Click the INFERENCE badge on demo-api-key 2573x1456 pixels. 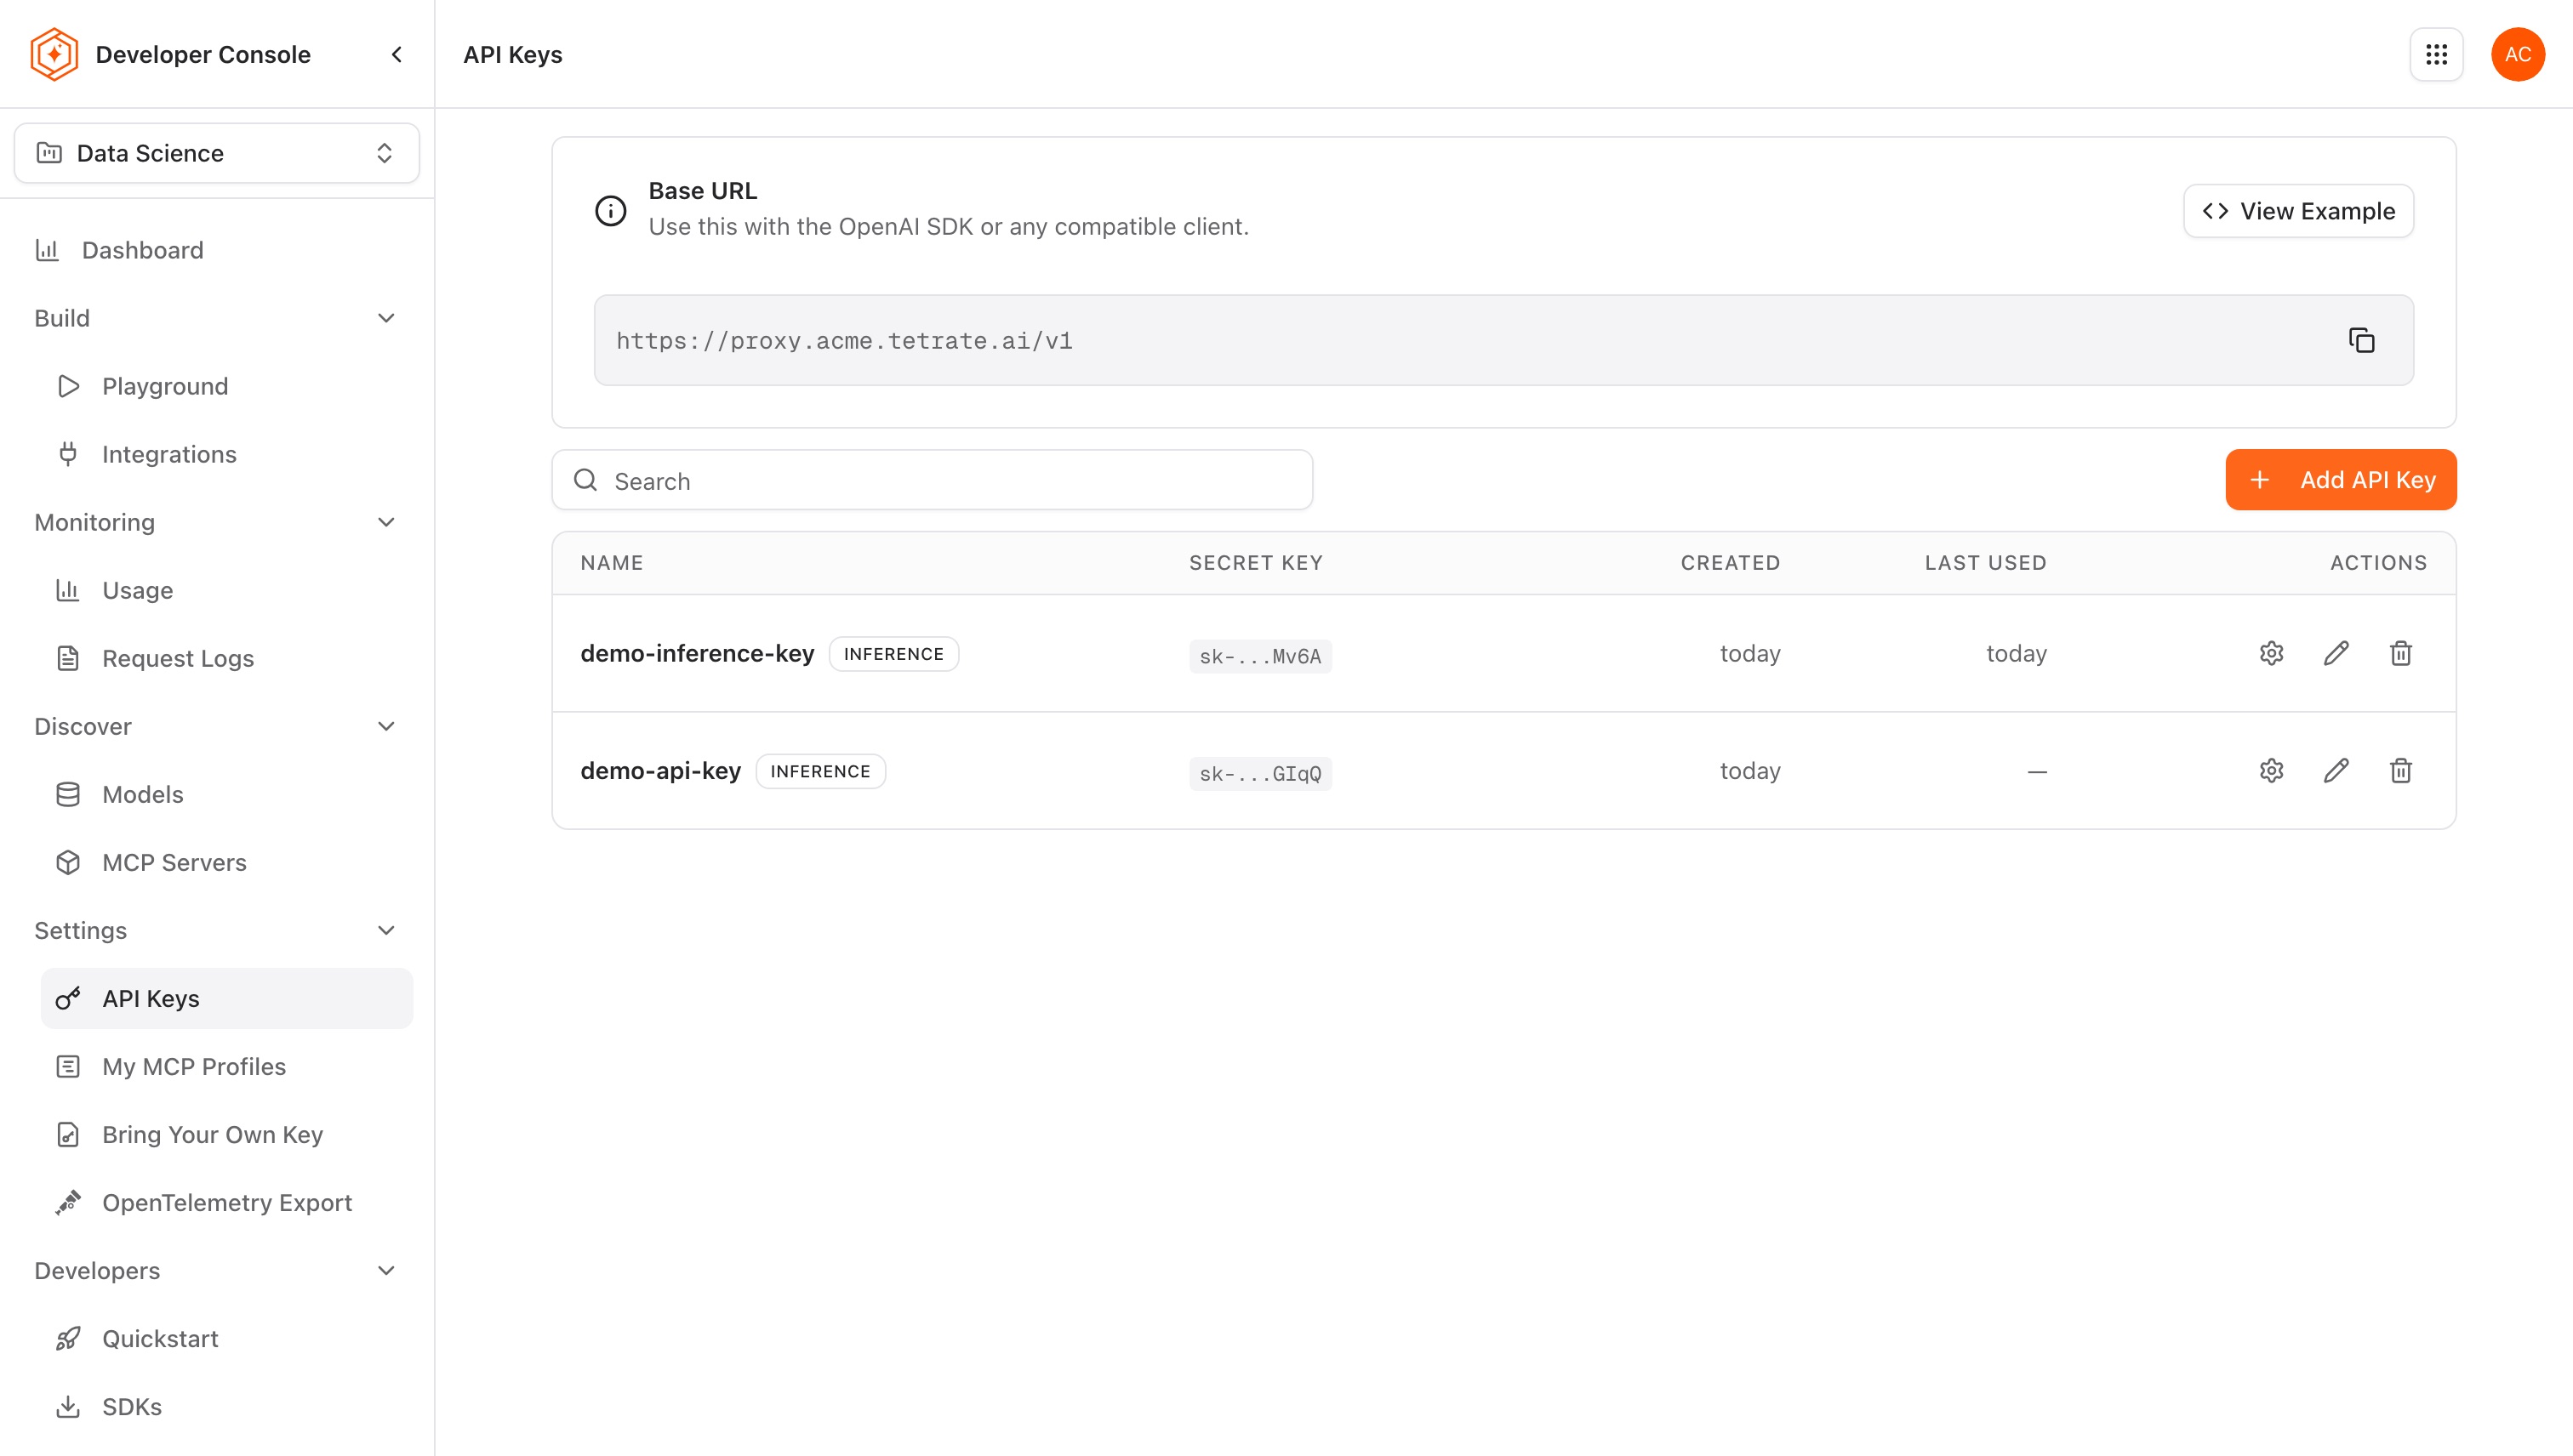pos(820,771)
